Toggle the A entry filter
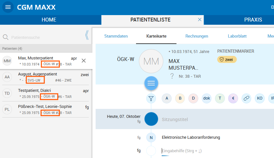The width and height of the screenshot is (274, 158). click(x=167, y=99)
